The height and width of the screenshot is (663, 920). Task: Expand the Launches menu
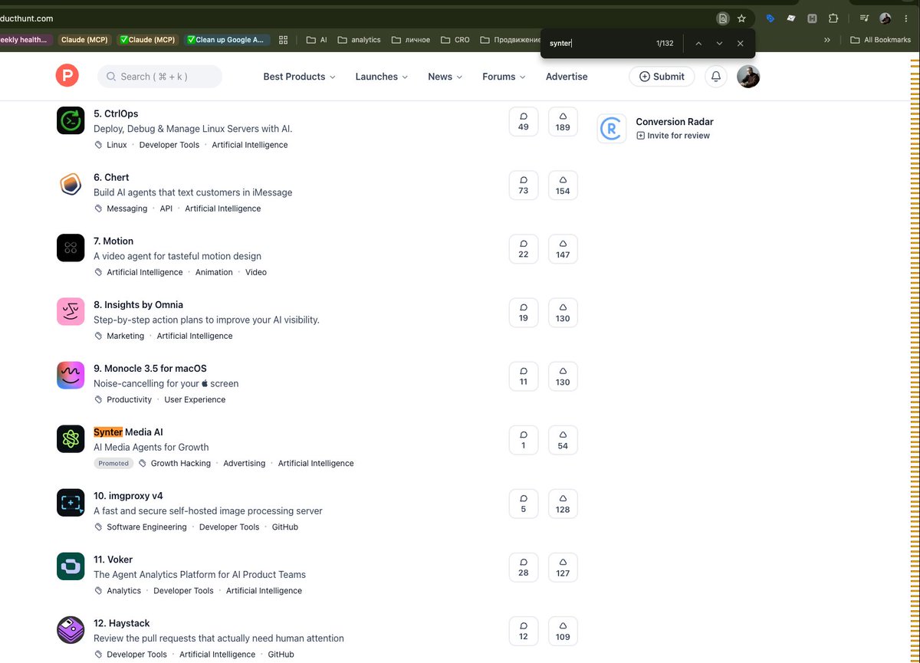click(x=382, y=77)
